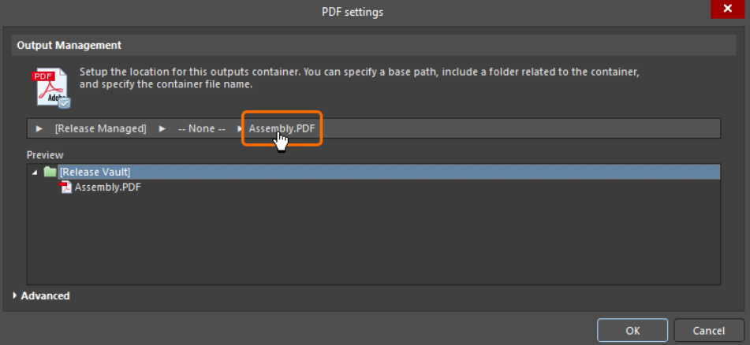Collapse the [Release Vault] tree node
Screen dimensions: 750x345
point(35,172)
